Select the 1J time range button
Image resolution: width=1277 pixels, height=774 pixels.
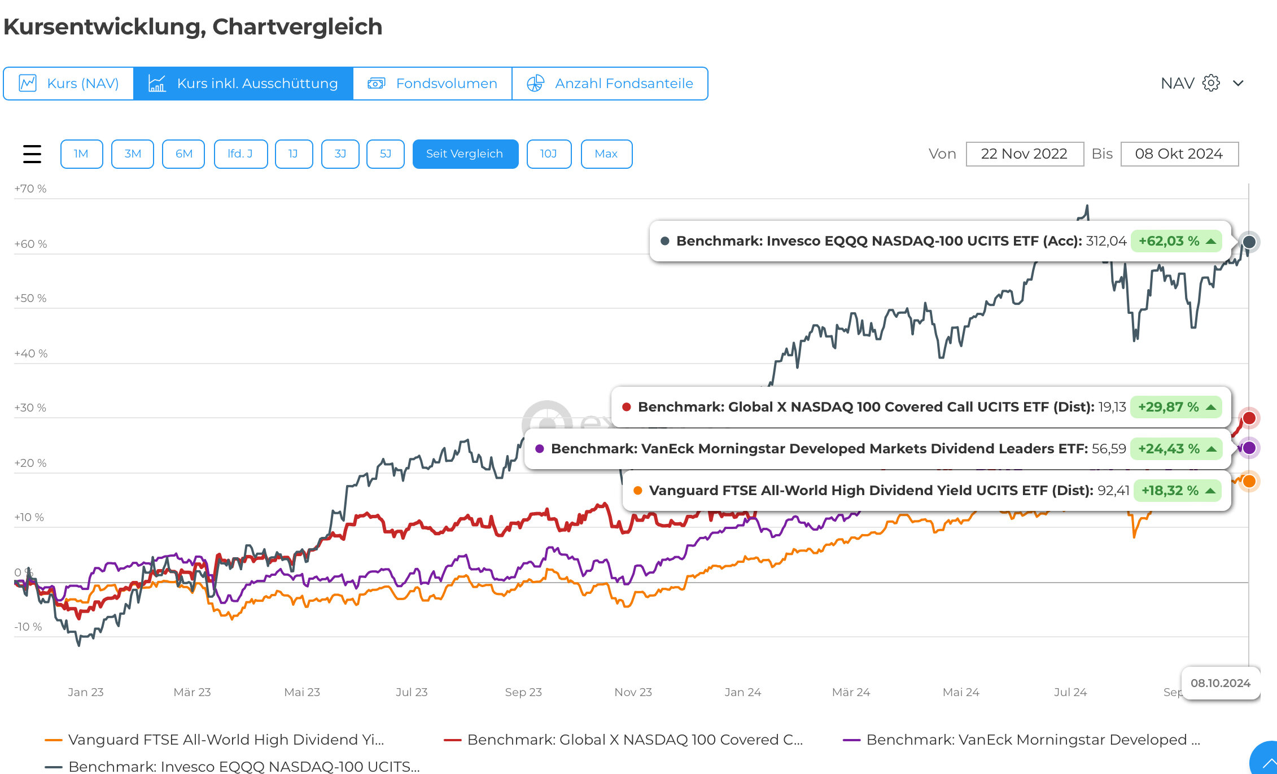[x=294, y=154]
